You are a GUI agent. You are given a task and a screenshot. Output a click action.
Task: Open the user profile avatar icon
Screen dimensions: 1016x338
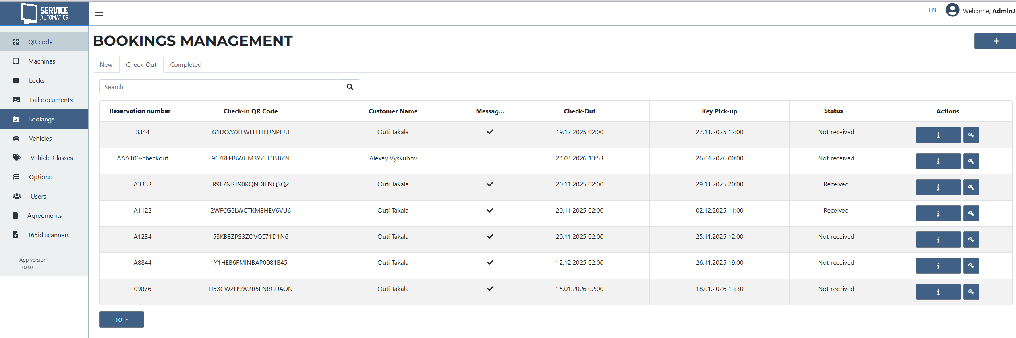tap(952, 10)
